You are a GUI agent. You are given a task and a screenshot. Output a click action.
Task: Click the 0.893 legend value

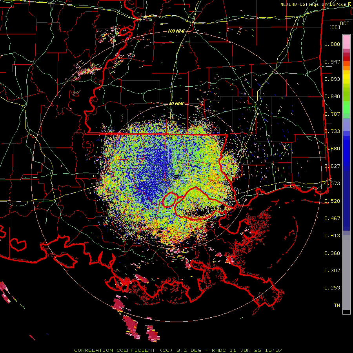(x=332, y=79)
